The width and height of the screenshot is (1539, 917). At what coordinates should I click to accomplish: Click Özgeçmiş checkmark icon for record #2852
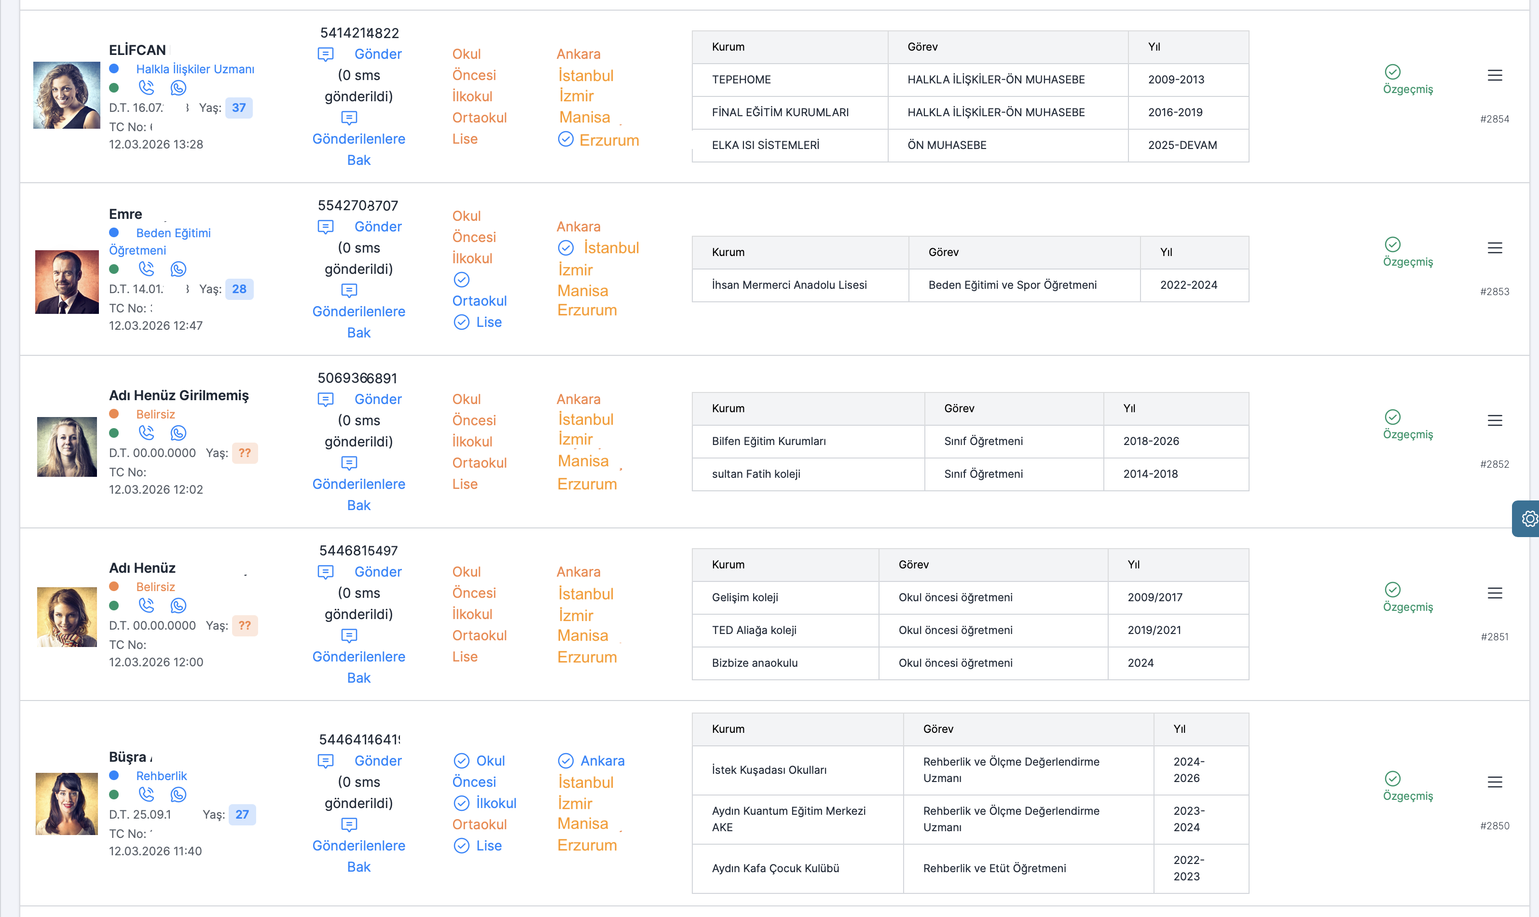point(1392,417)
